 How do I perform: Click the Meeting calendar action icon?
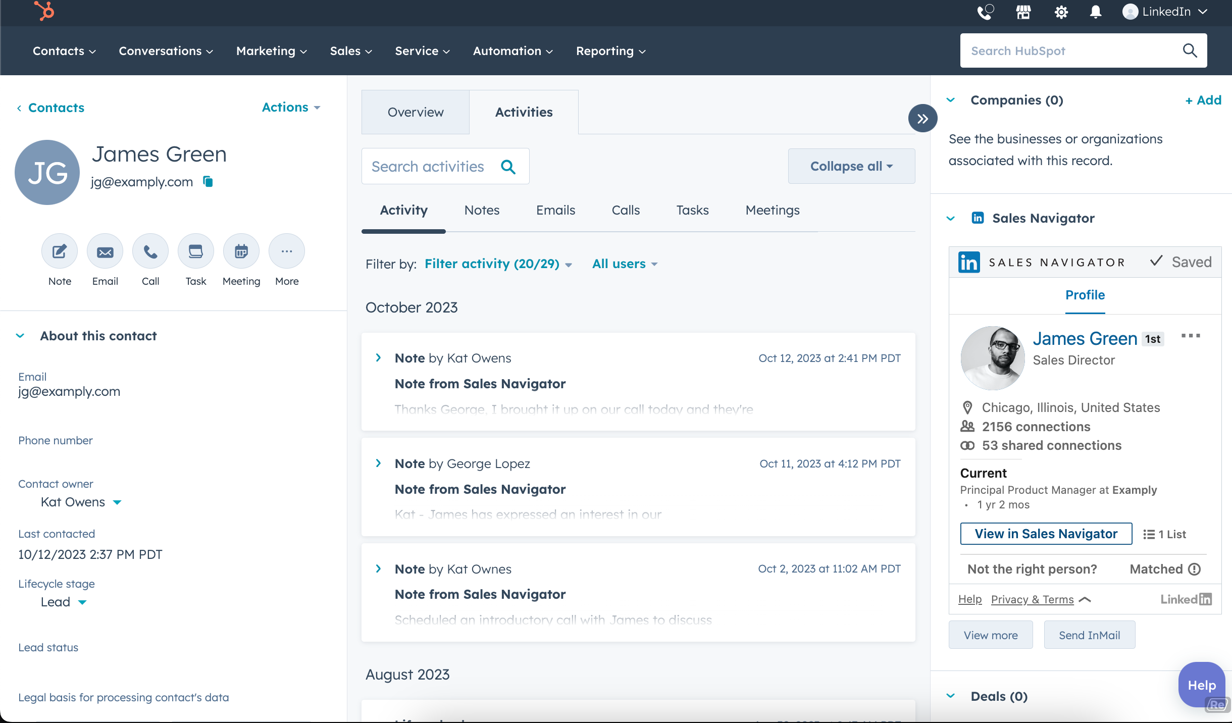point(241,251)
